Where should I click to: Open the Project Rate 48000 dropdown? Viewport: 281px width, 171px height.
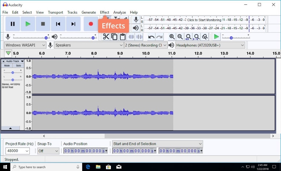(17, 151)
